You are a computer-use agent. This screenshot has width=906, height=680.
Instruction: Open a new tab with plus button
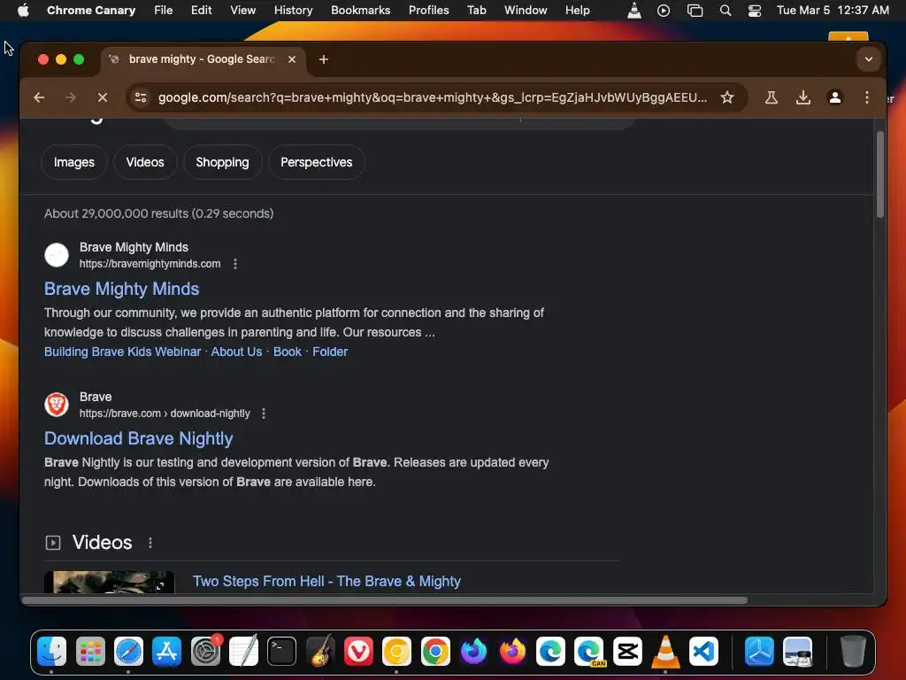click(324, 59)
